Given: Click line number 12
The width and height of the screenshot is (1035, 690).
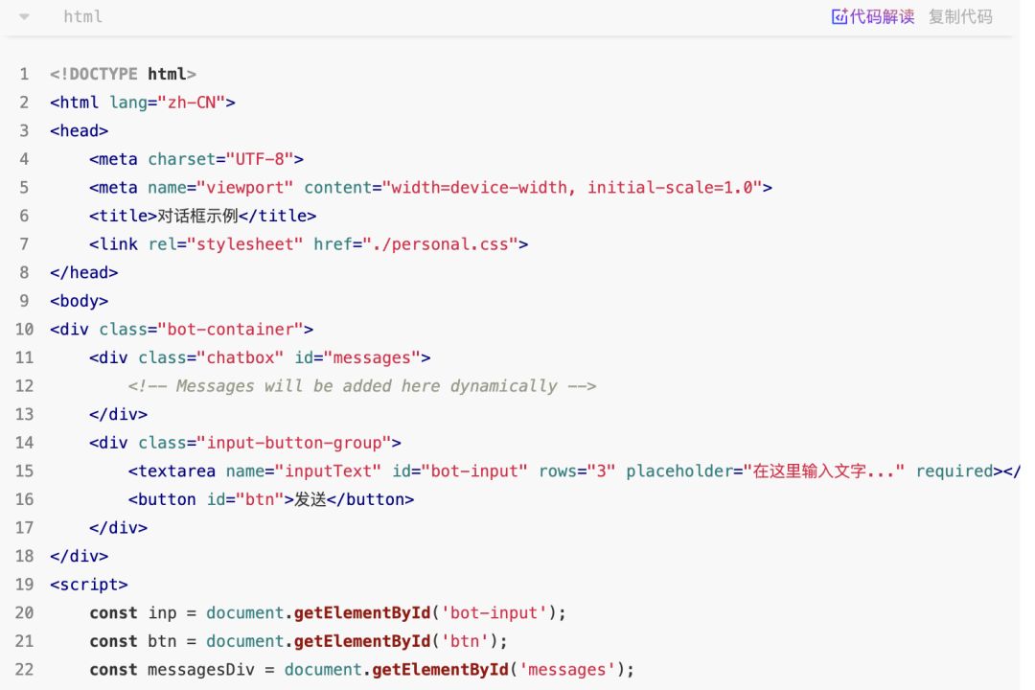Looking at the screenshot, I should 24,386.
